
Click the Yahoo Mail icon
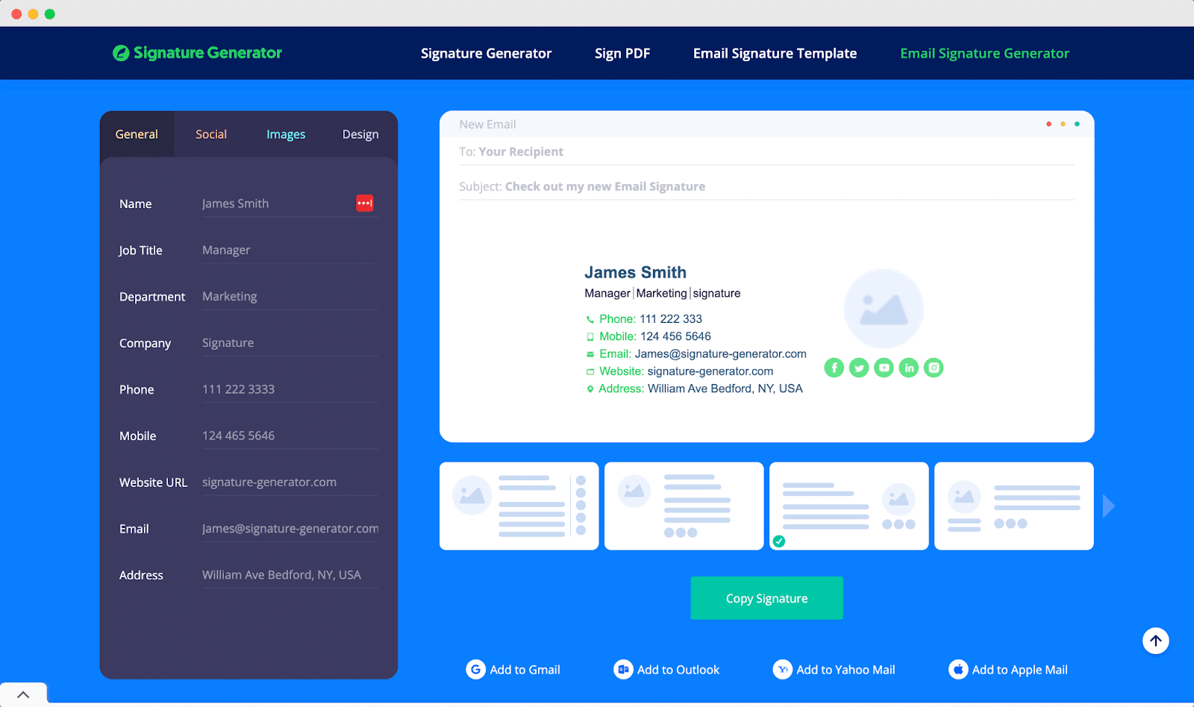(x=782, y=670)
